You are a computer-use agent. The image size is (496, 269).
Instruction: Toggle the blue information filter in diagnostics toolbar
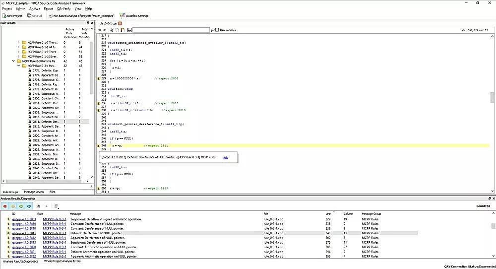(x=29, y=206)
